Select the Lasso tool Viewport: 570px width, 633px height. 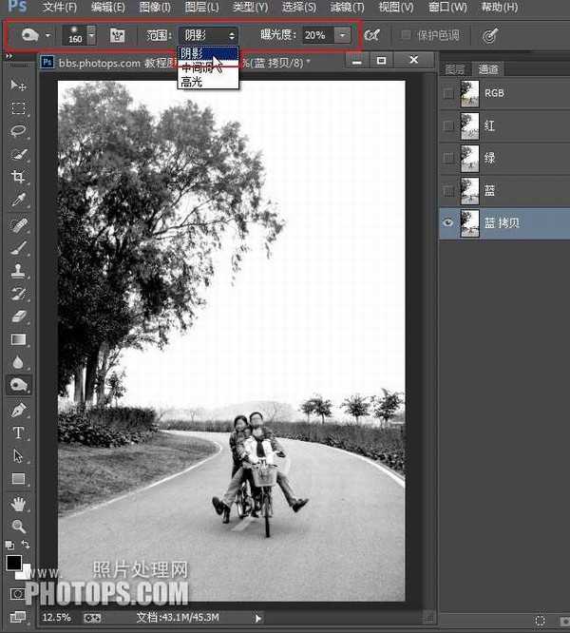17,131
